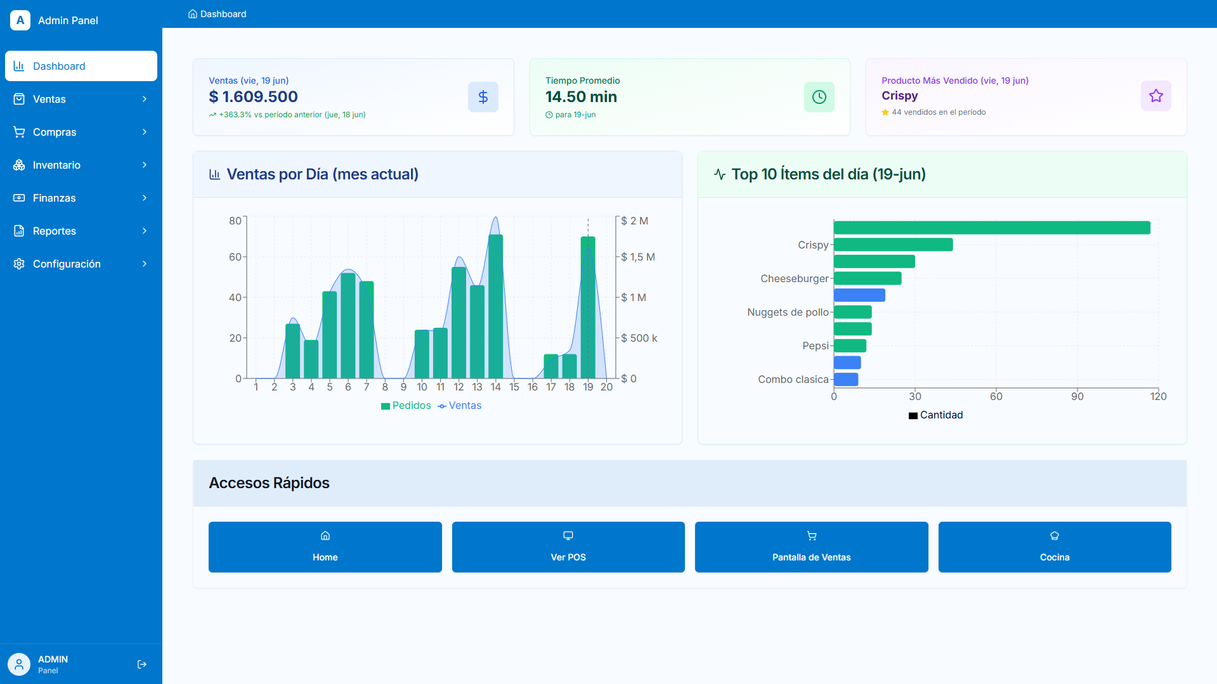Image resolution: width=1217 pixels, height=684 pixels.
Task: Click the clock icon on Tiempo Promedio card
Action: tap(819, 97)
